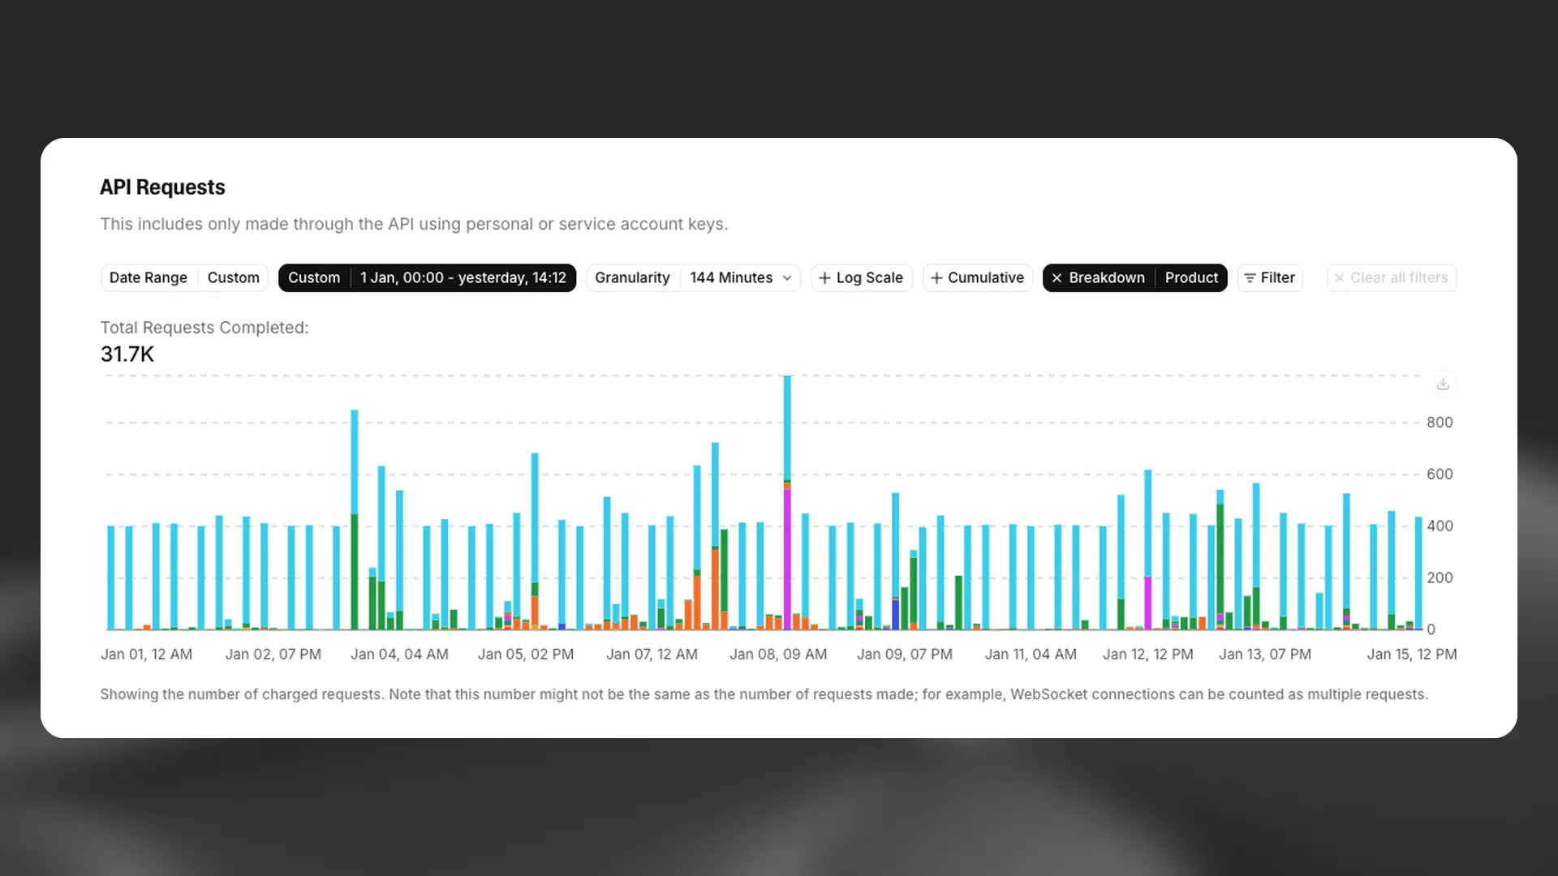Screen dimensions: 1558x876
Task: Click the chevron icon on the Granularity selector
Action: 785,277
